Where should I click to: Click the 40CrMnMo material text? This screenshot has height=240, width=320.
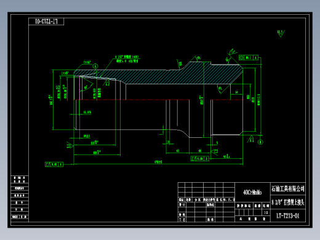pyautogui.click(x=252, y=193)
